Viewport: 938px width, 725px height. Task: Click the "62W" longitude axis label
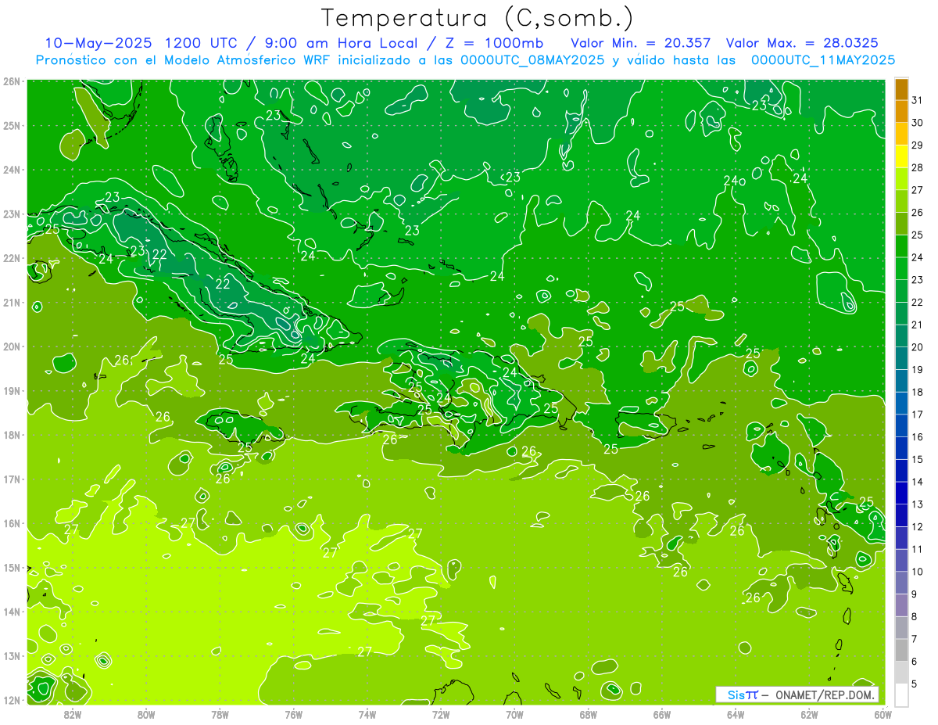pyautogui.click(x=809, y=714)
